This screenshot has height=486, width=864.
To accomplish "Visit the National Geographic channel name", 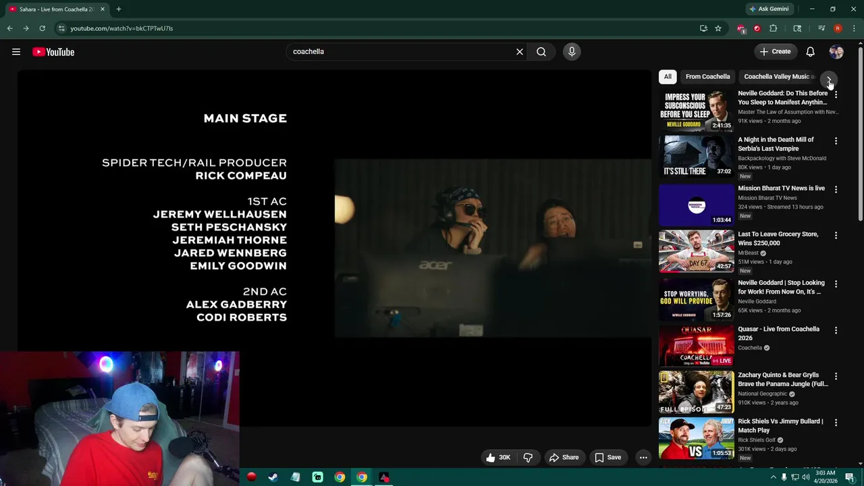I will click(x=763, y=394).
